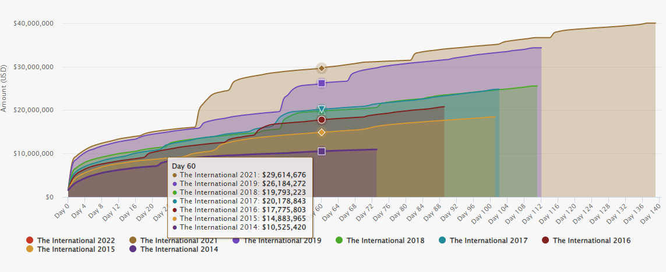
Task: Click tooltip value $17,775,803
Action: (284, 209)
